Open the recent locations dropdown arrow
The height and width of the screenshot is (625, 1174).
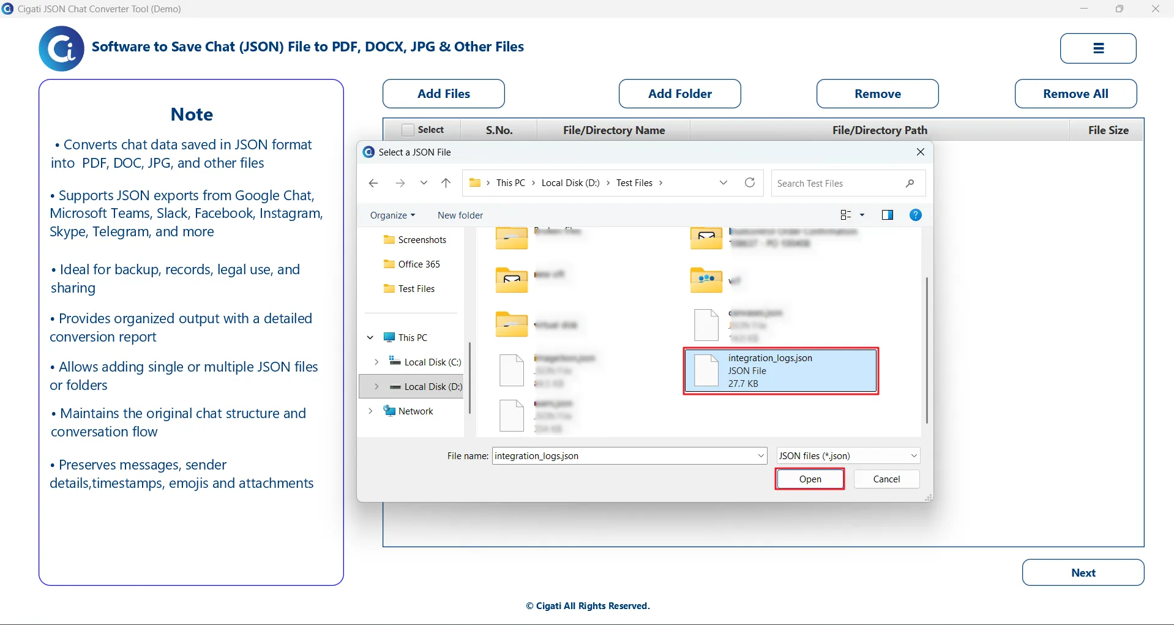point(424,182)
